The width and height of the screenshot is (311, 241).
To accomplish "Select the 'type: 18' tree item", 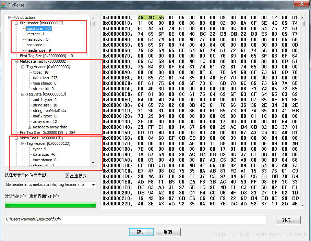I will point(41,72).
